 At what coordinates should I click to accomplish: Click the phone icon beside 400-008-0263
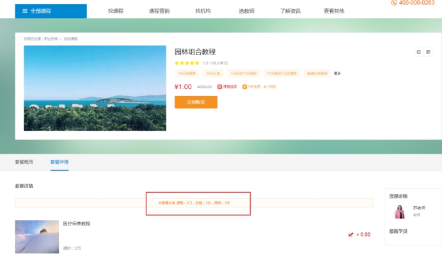click(x=394, y=3)
